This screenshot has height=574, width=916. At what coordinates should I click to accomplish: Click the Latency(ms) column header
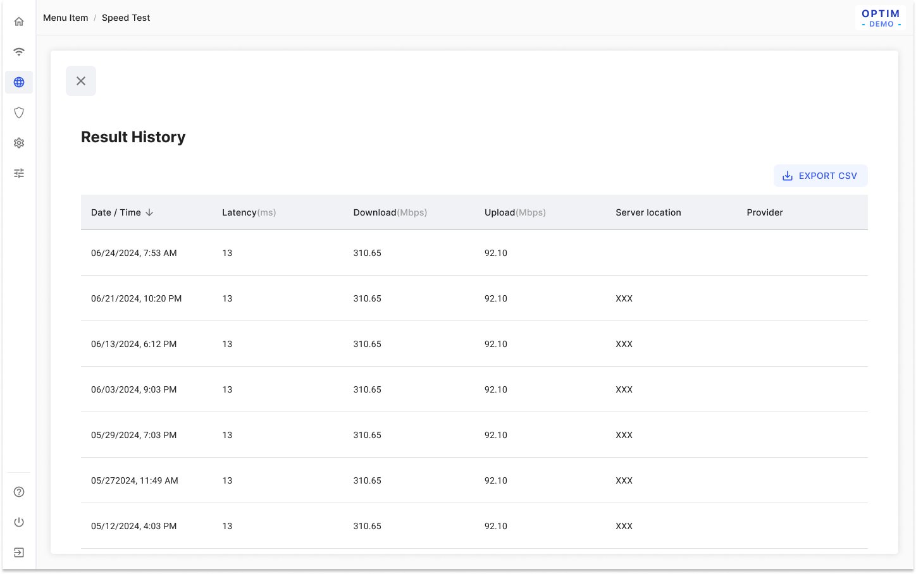[x=249, y=212]
